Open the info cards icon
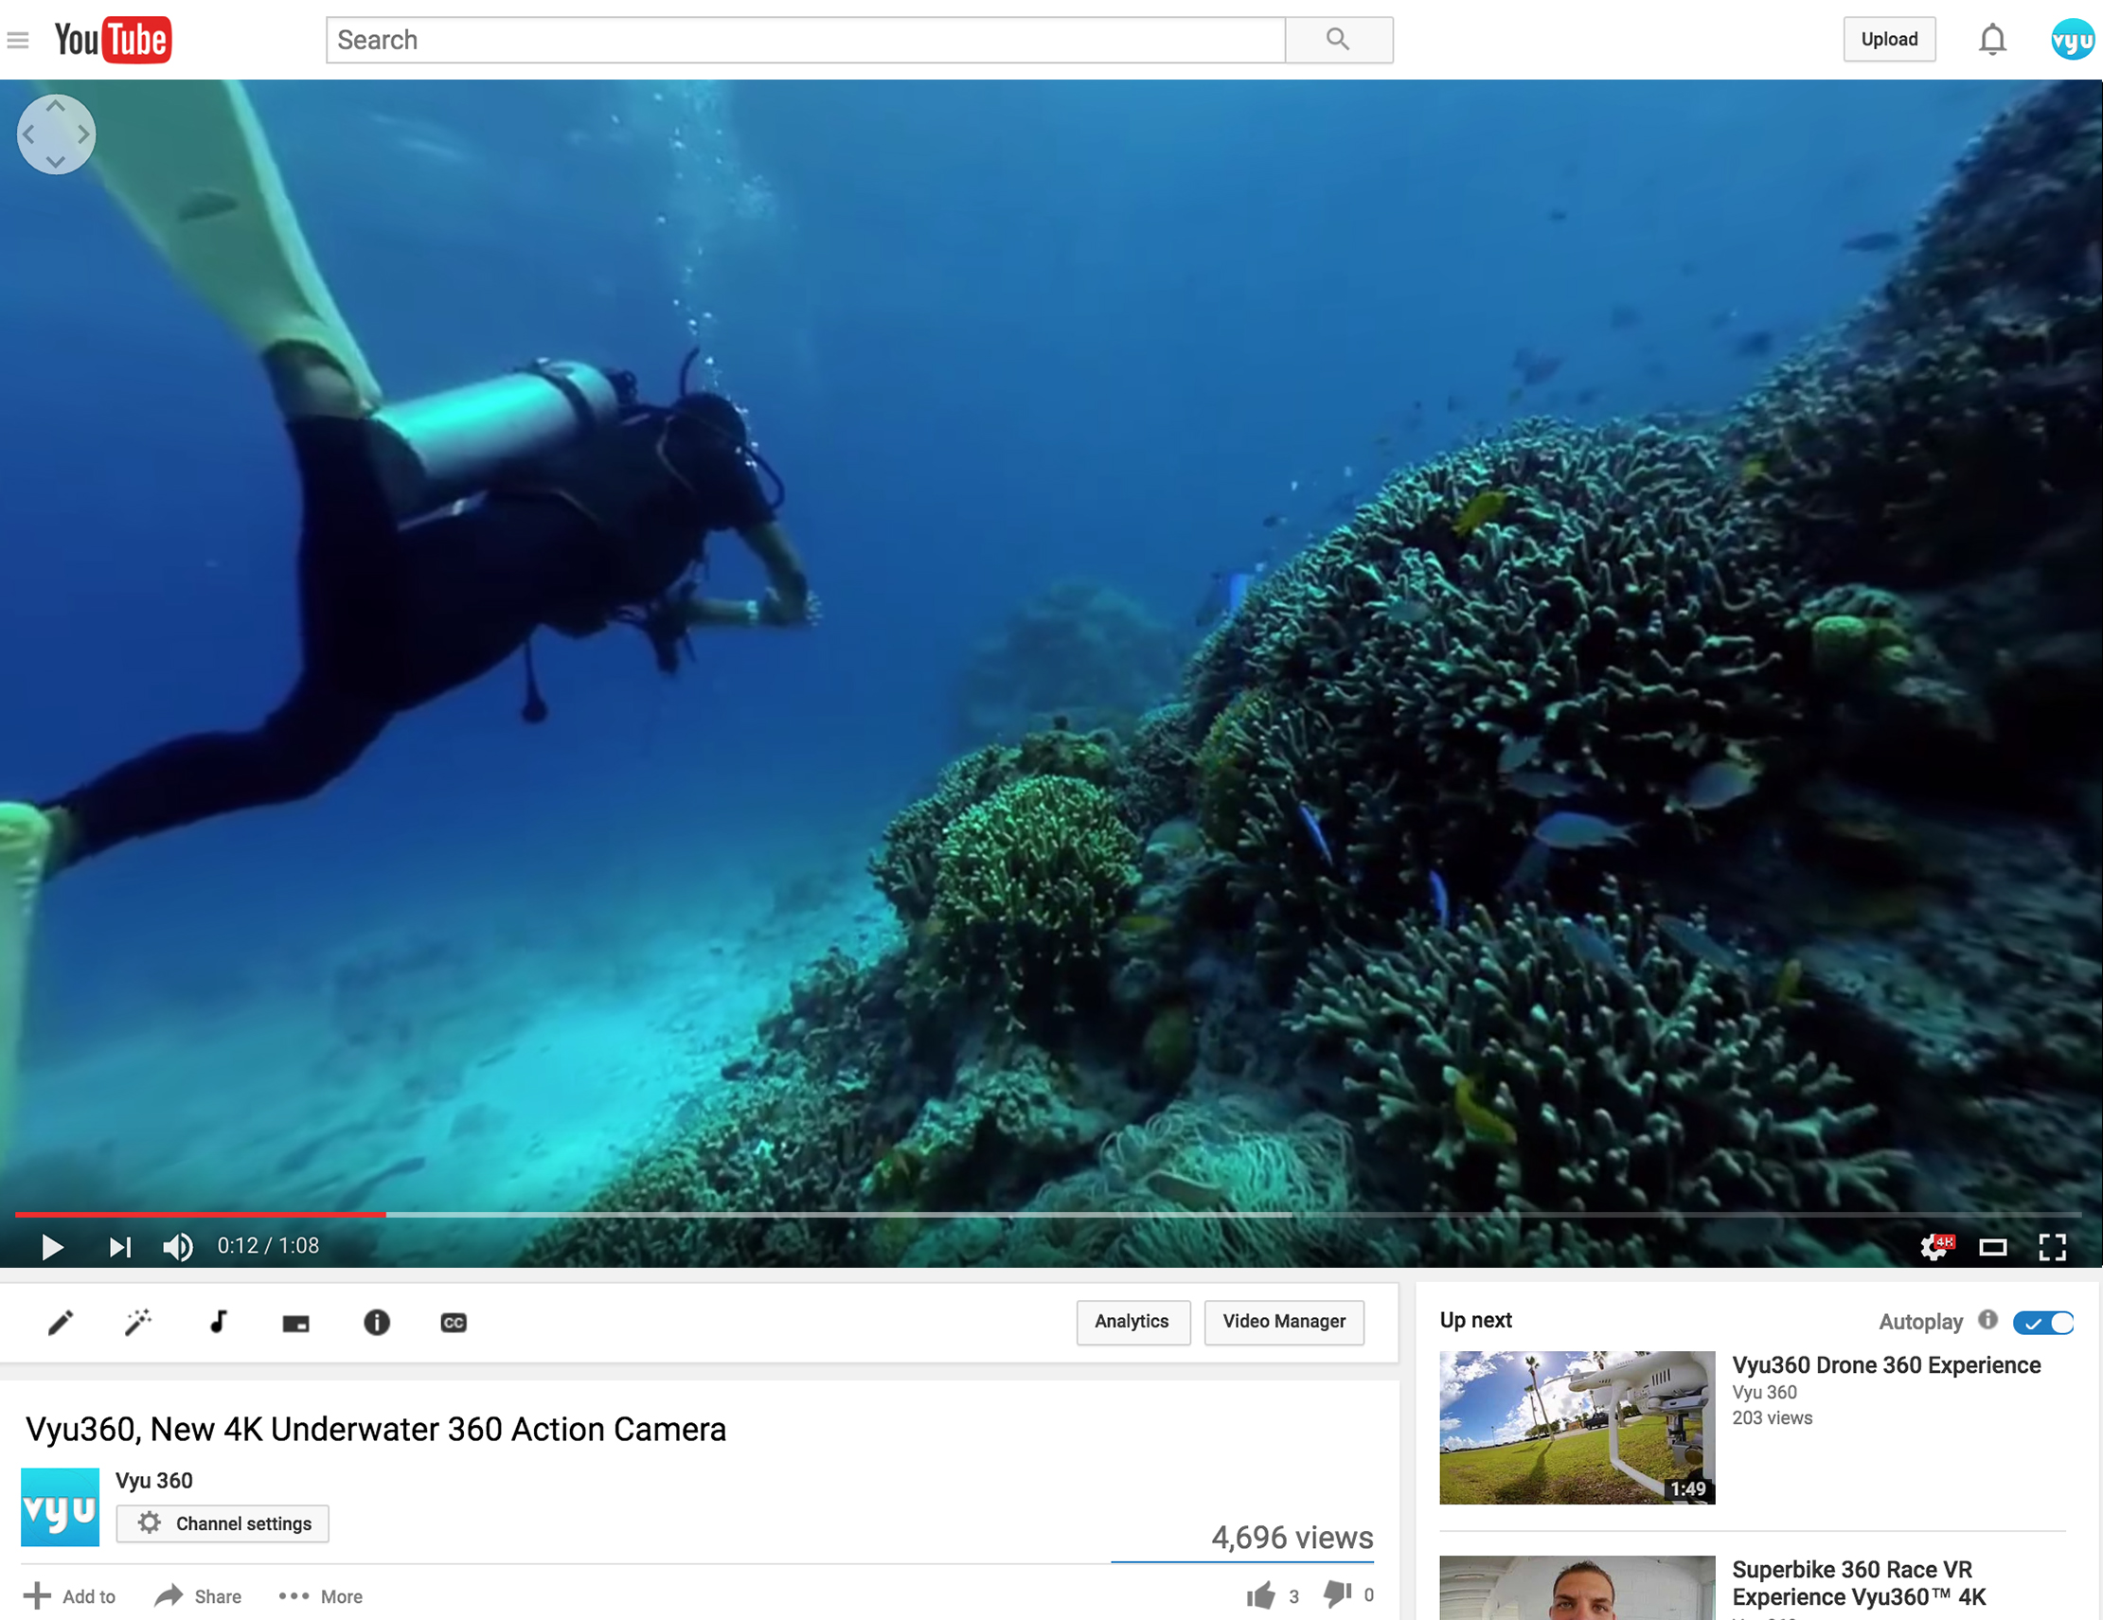Viewport: 2103px width, 1620px height. 377,1323
